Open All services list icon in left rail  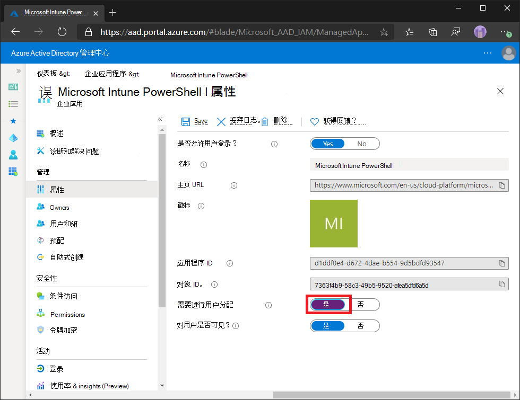13,104
